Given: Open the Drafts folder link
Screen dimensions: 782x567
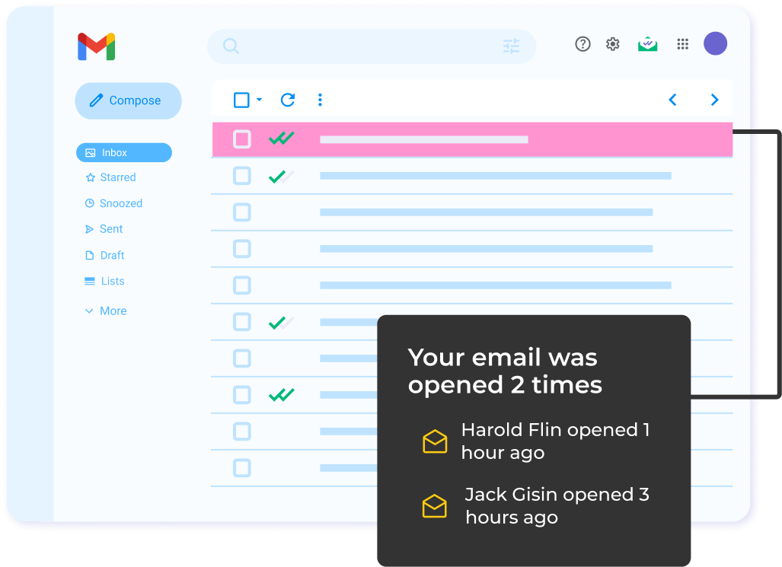Looking at the screenshot, I should click(111, 255).
